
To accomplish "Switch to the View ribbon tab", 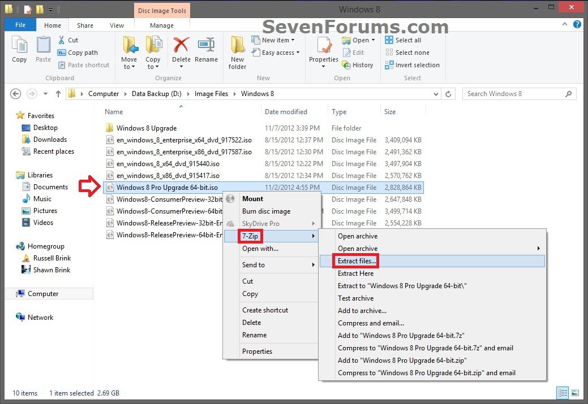I will pyautogui.click(x=117, y=25).
